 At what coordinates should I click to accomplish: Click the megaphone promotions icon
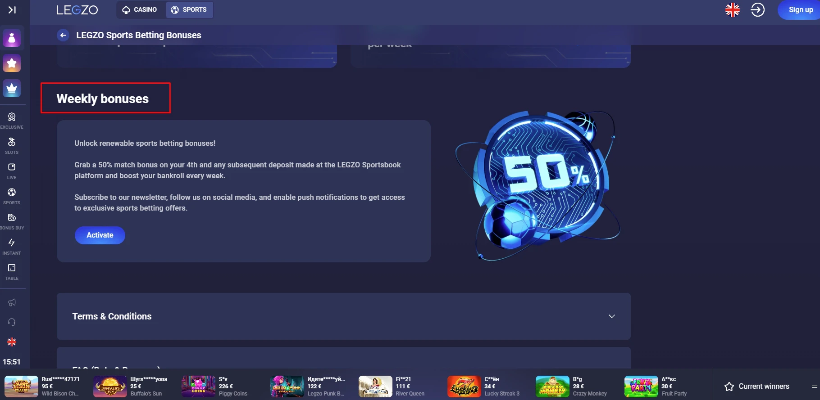point(12,302)
